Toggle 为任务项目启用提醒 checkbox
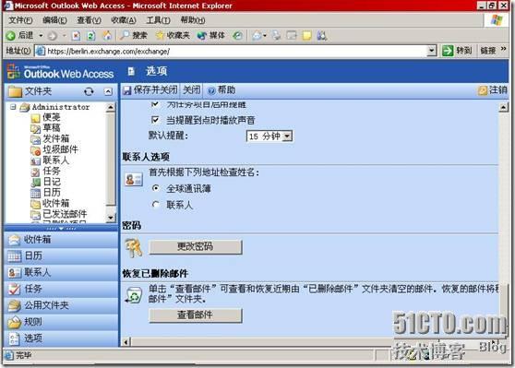515x368 pixels. point(155,104)
